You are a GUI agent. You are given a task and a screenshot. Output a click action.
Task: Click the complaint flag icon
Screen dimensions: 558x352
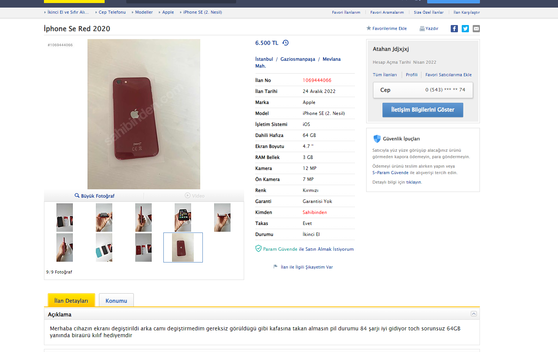[x=276, y=267]
